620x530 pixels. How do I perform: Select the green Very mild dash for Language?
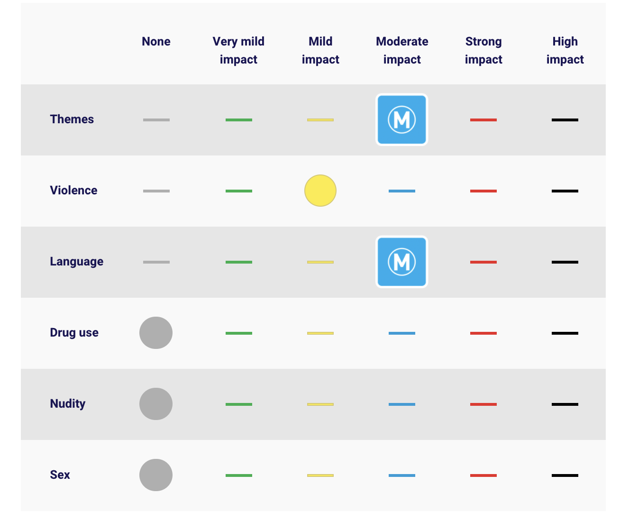[x=239, y=262]
